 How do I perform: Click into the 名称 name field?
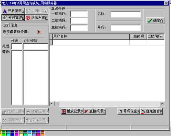(x=126, y=14)
